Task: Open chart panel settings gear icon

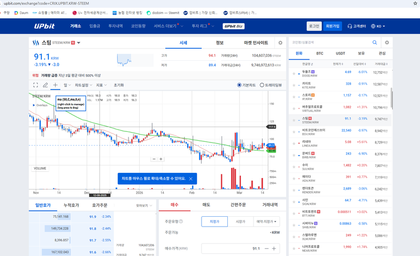Action: pyautogui.click(x=280, y=43)
